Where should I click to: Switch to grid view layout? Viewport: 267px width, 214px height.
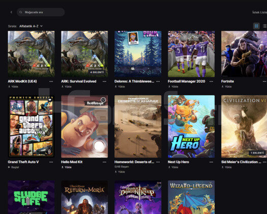pos(256,26)
